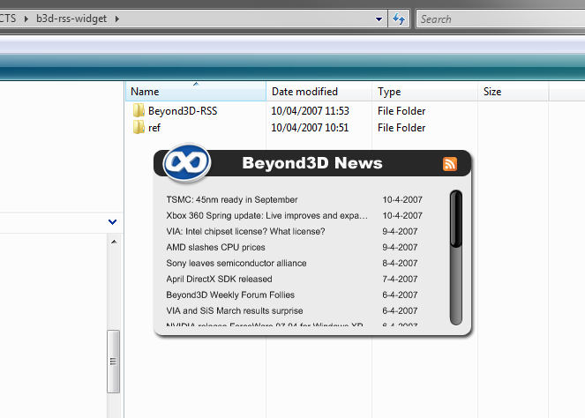Click File Folder type of ref row
The height and width of the screenshot is (418, 585).
coord(401,128)
